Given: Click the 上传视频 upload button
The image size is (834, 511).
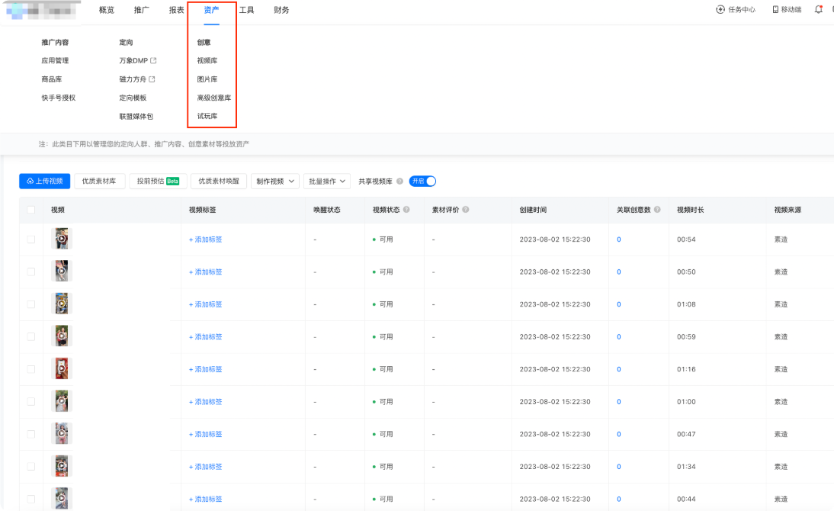Looking at the screenshot, I should [45, 181].
